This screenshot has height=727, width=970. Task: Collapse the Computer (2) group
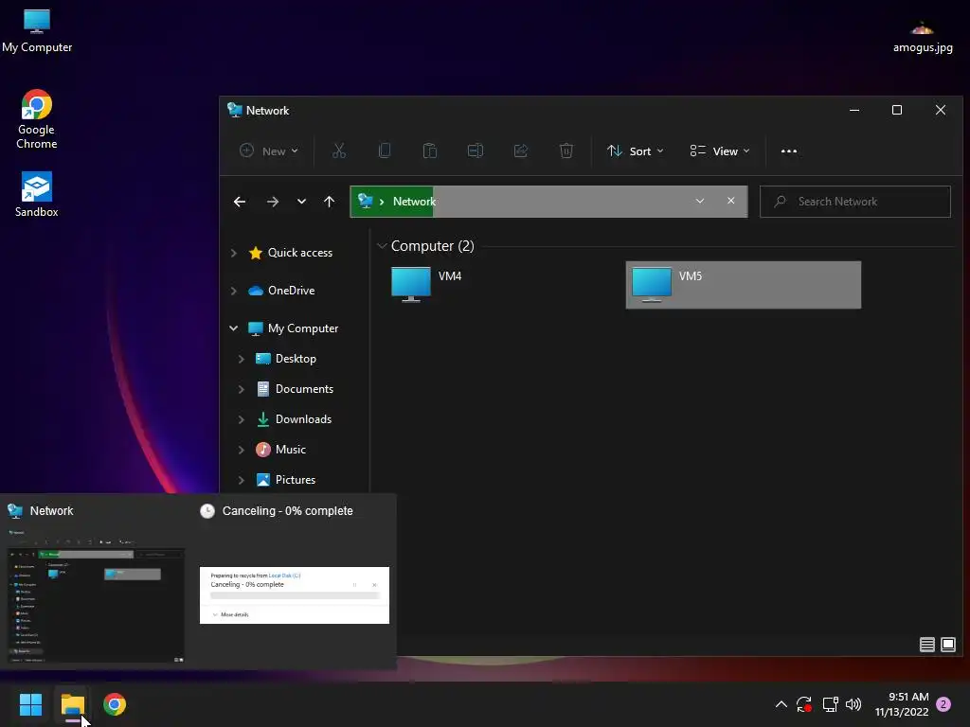[383, 246]
